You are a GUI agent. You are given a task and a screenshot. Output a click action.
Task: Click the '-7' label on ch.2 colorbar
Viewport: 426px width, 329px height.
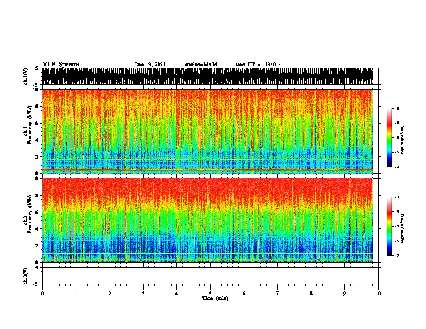397,255
